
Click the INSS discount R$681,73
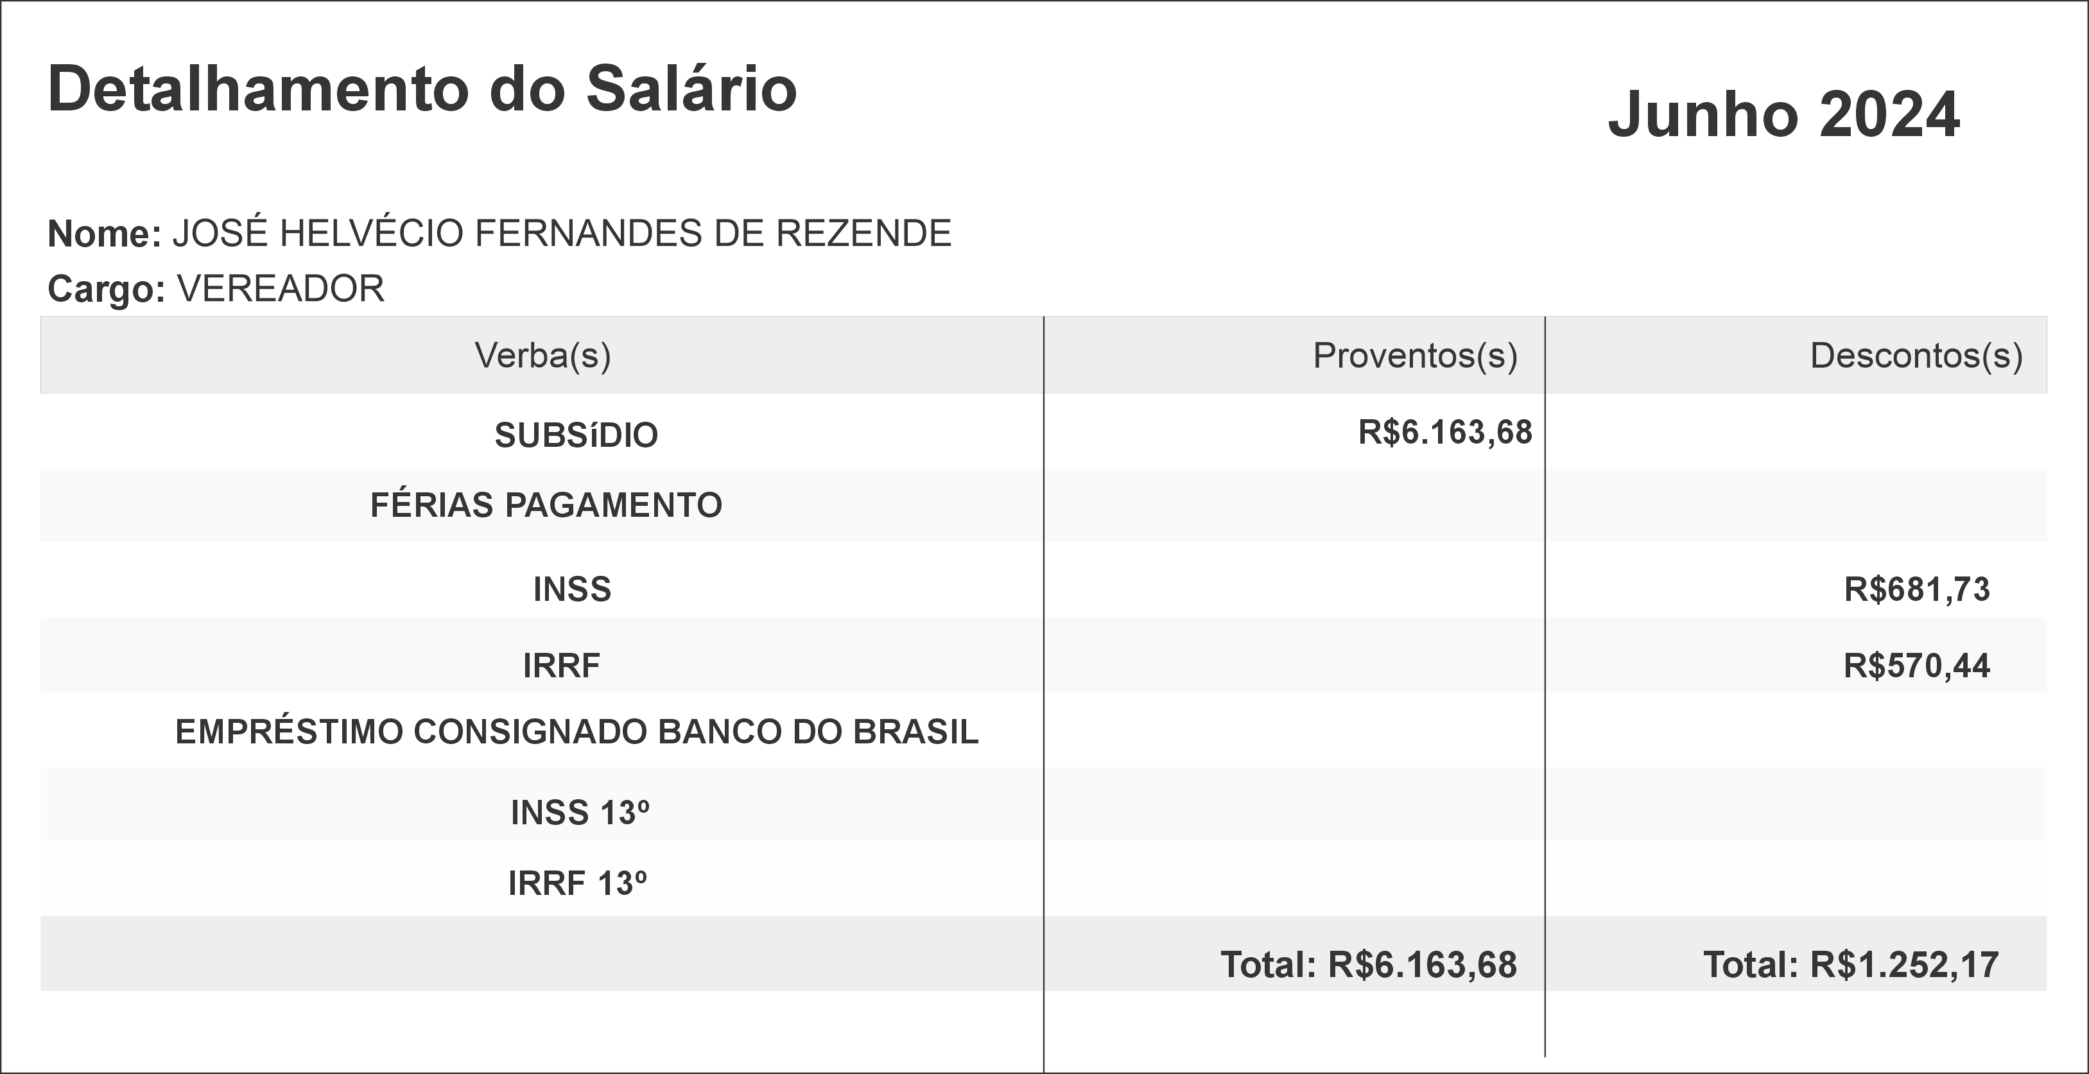(1916, 590)
